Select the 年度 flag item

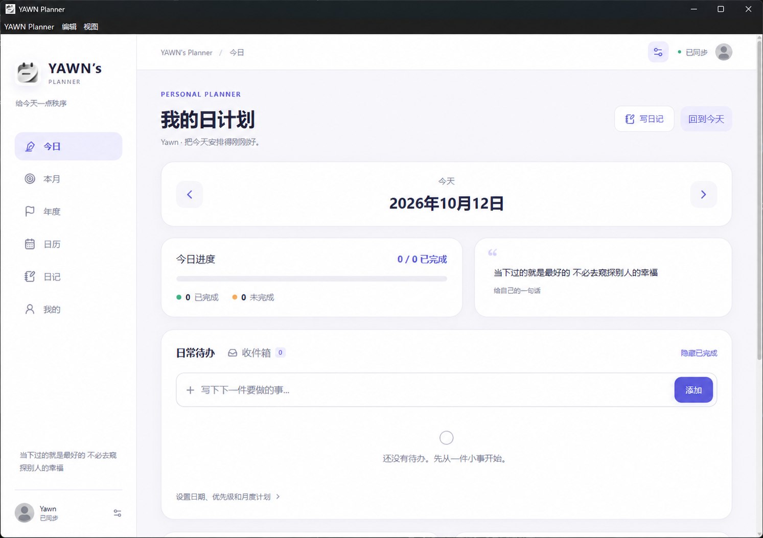click(x=68, y=212)
